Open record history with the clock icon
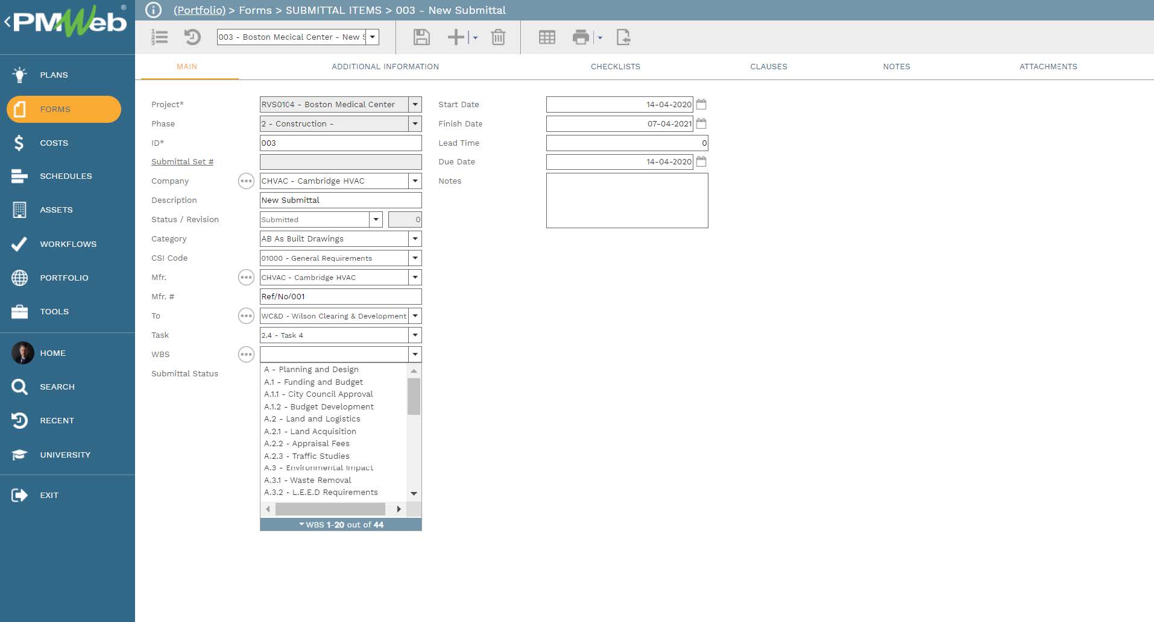 pyautogui.click(x=192, y=37)
